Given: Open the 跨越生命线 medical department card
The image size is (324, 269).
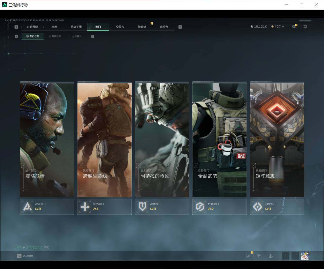Looking at the screenshot, I should pyautogui.click(x=105, y=139).
